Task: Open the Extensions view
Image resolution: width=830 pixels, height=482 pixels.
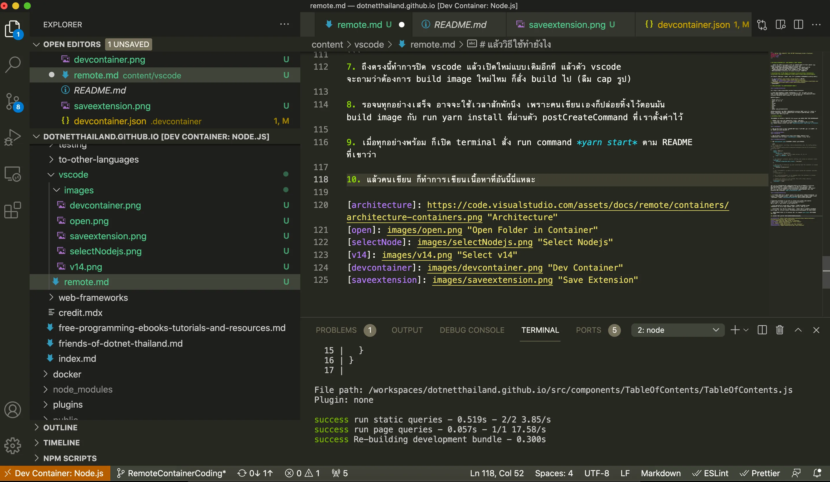Action: click(x=13, y=210)
